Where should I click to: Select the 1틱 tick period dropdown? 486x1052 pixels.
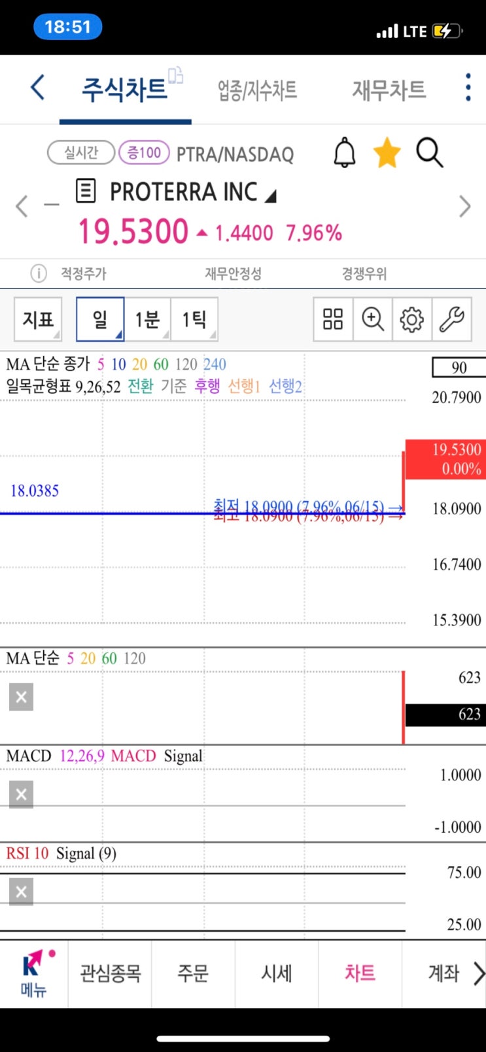click(194, 319)
